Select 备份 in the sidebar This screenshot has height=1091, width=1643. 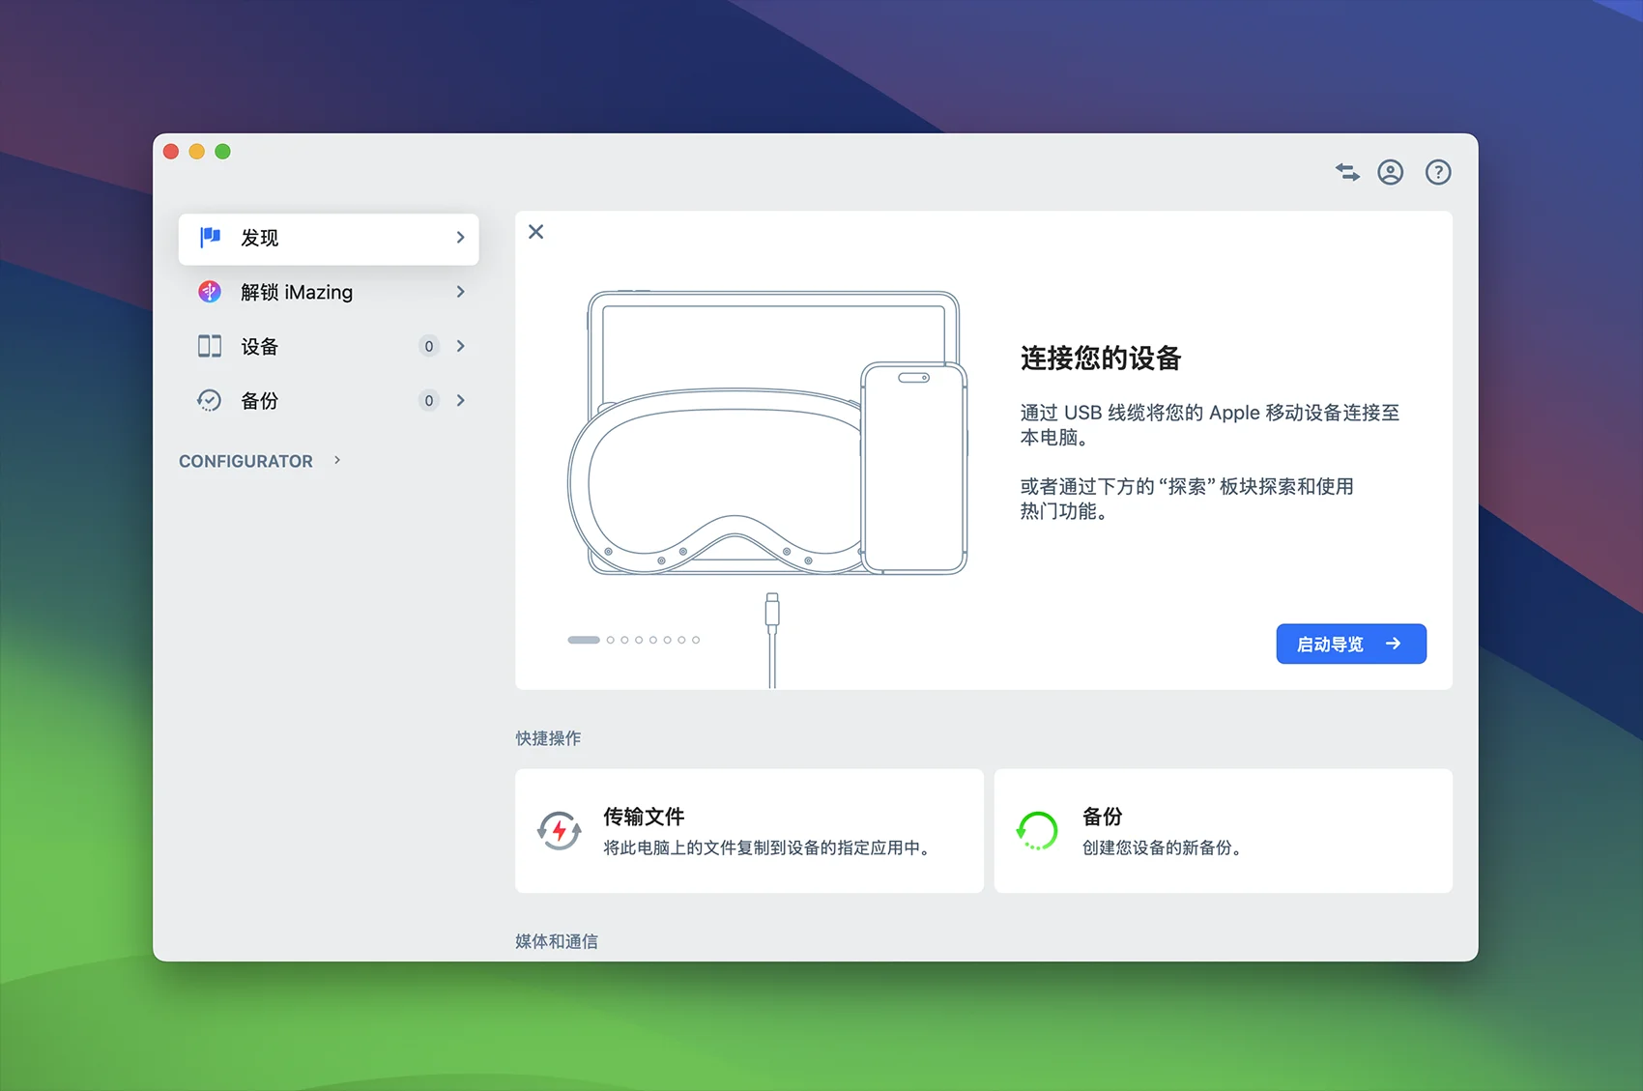pos(329,400)
